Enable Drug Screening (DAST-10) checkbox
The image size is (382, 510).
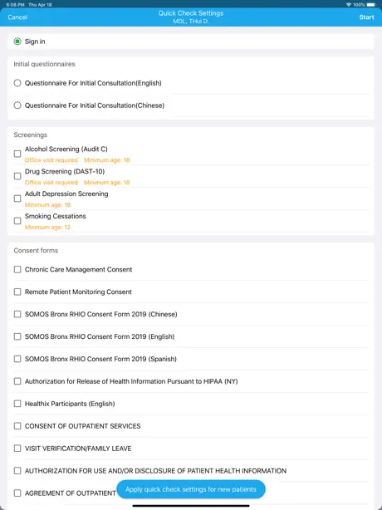tap(17, 176)
